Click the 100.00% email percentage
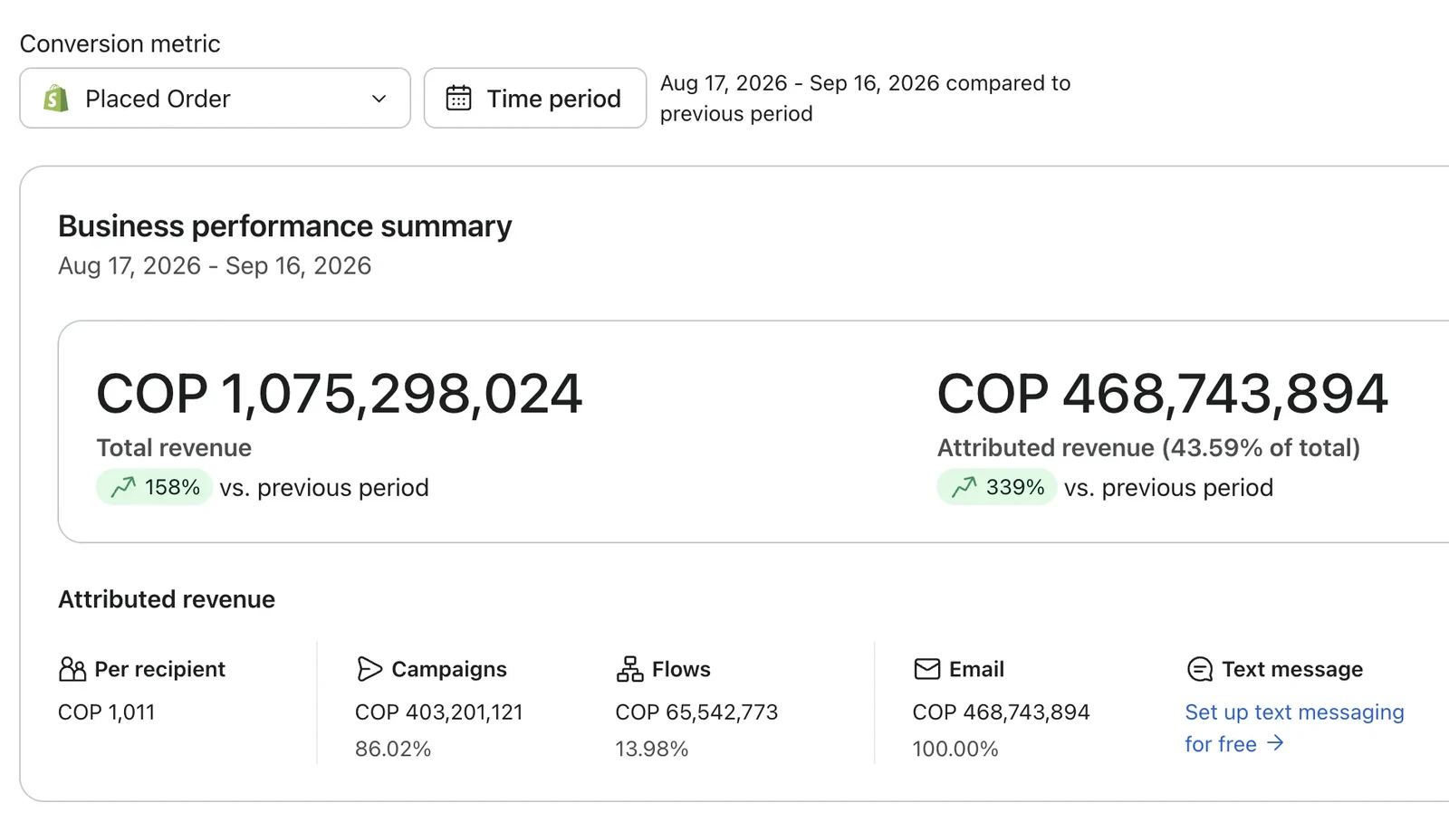This screenshot has height=822, width=1449. point(955,749)
